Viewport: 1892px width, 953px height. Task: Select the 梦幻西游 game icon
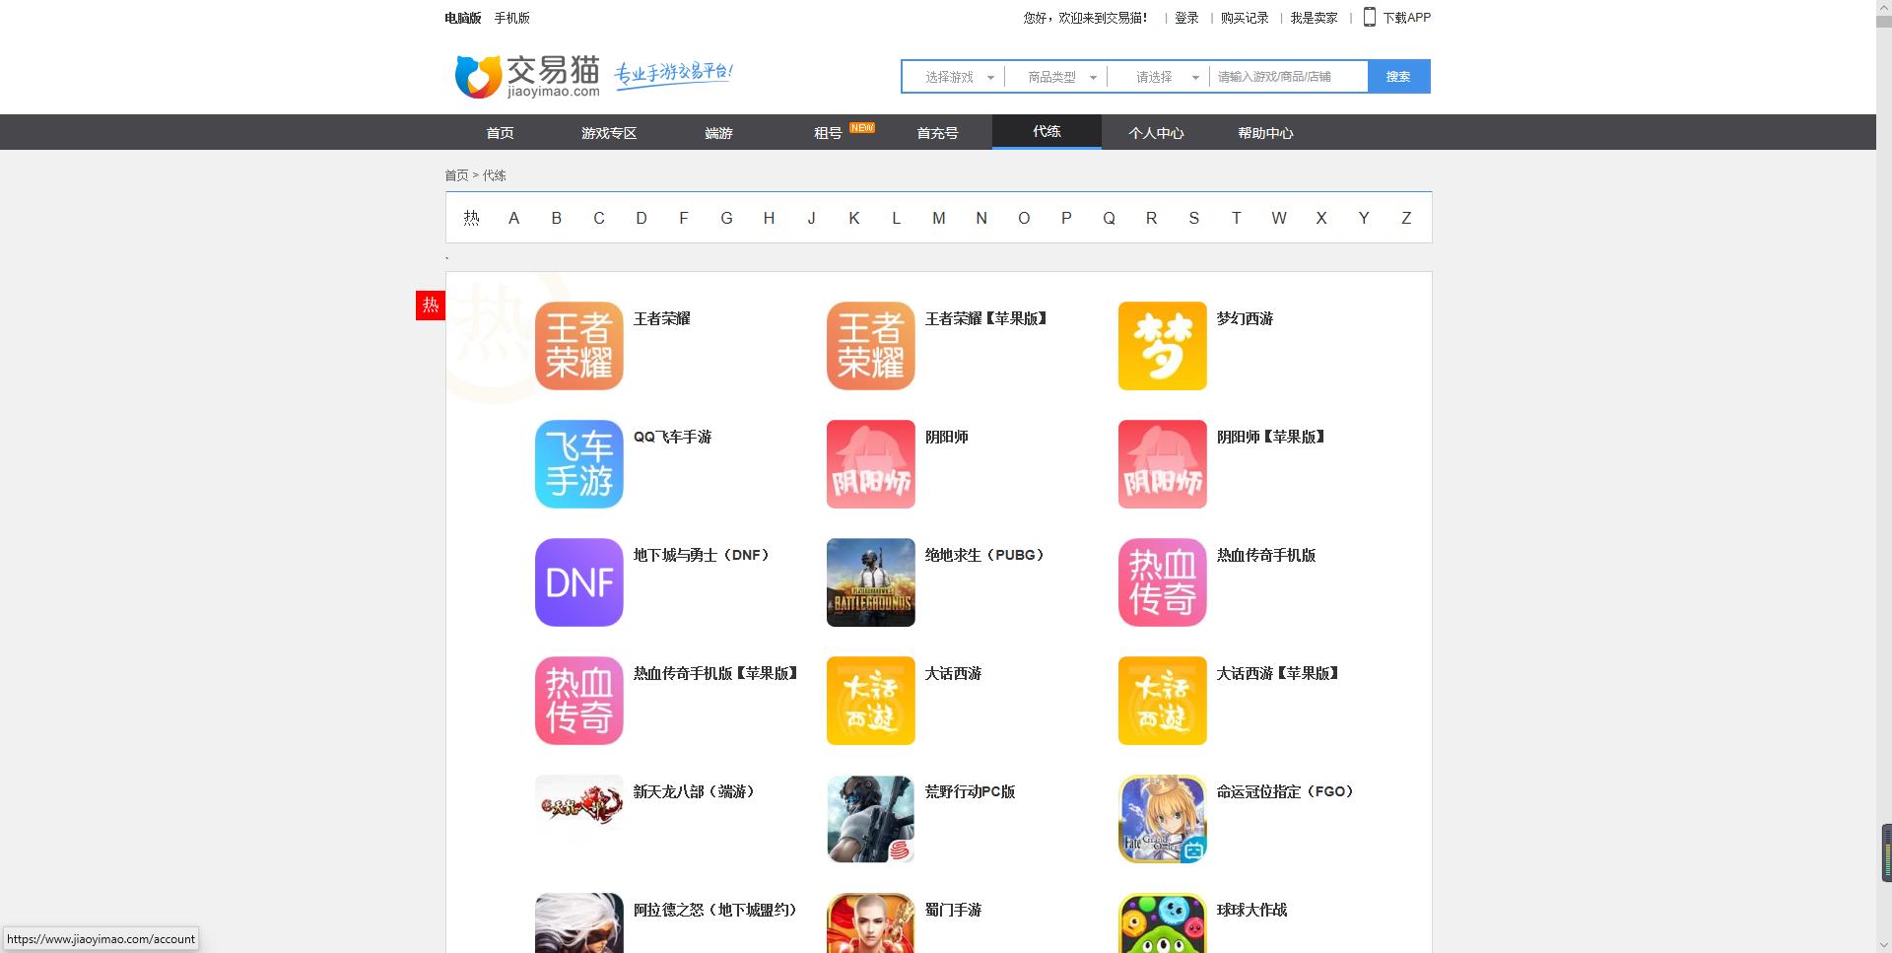tap(1163, 346)
